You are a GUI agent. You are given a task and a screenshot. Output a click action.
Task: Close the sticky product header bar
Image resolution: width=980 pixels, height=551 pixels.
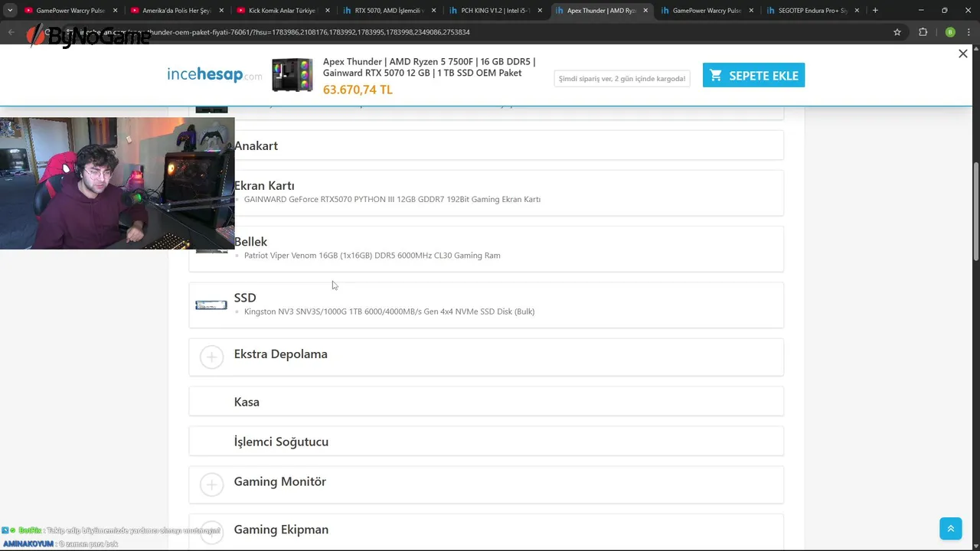[x=963, y=54]
